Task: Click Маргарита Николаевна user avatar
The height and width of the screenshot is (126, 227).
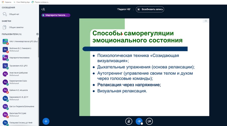Action: pos(5,58)
